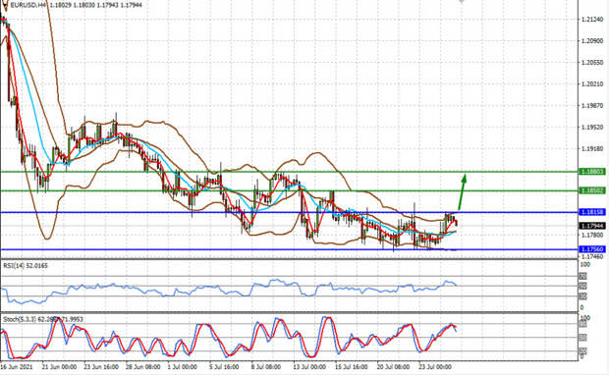Click the 1.17800 price axis label
The width and height of the screenshot is (609, 375).
pyautogui.click(x=592, y=235)
